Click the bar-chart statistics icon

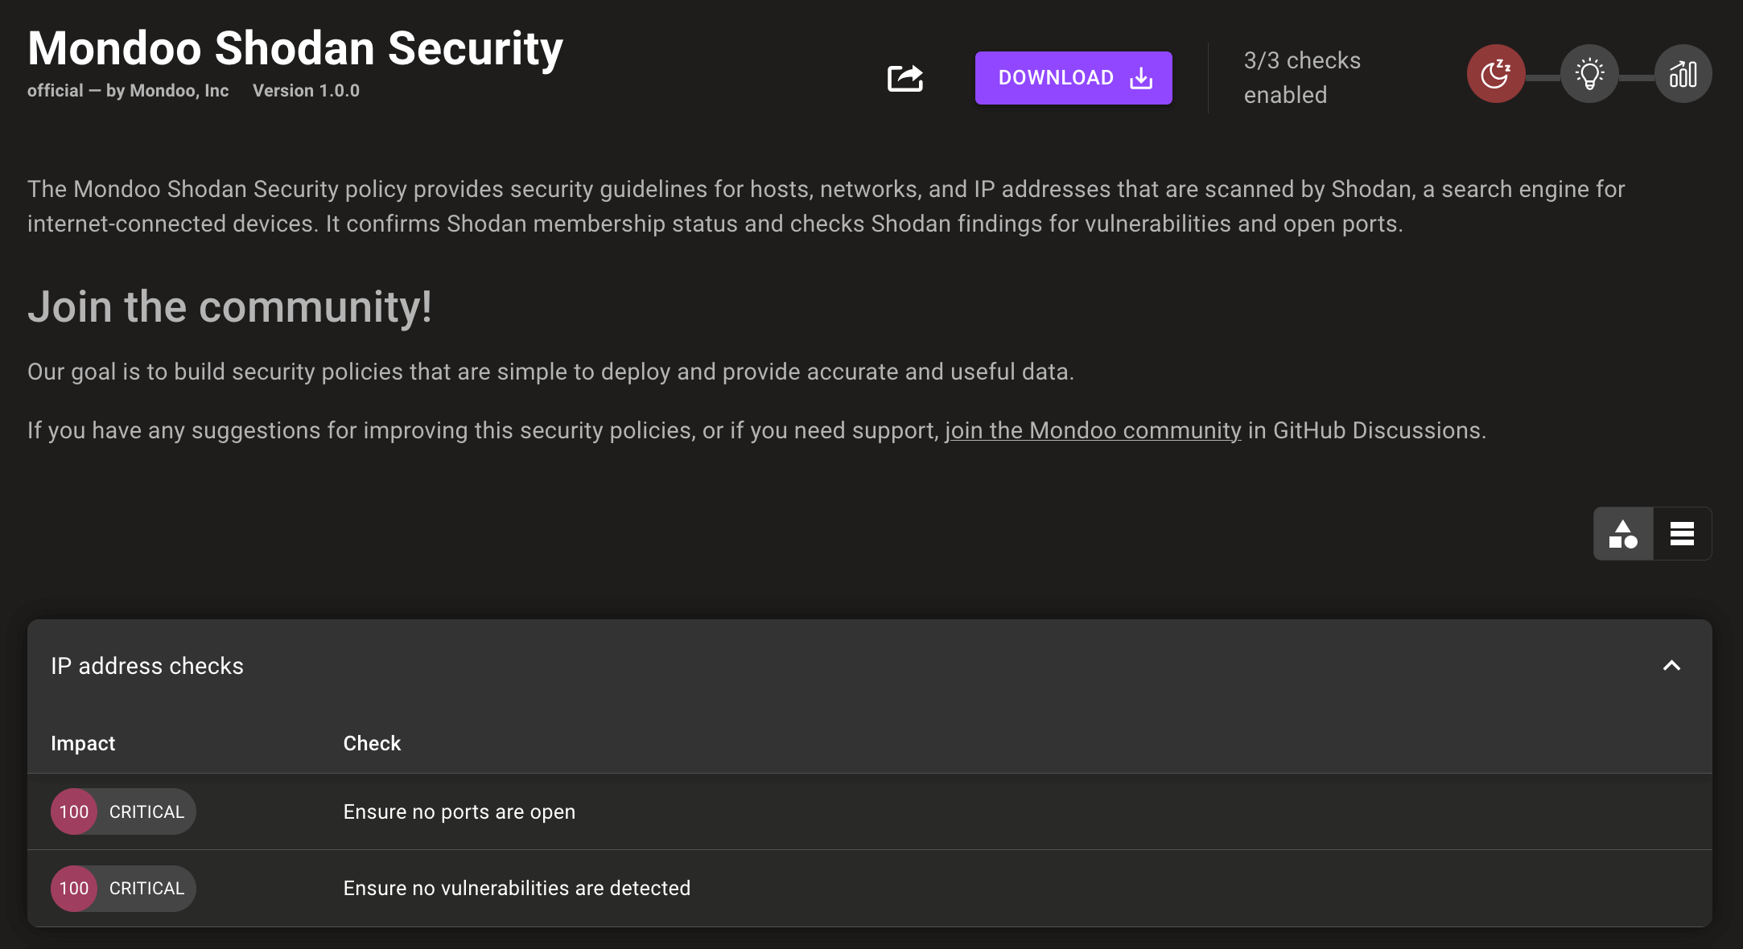[x=1683, y=72]
